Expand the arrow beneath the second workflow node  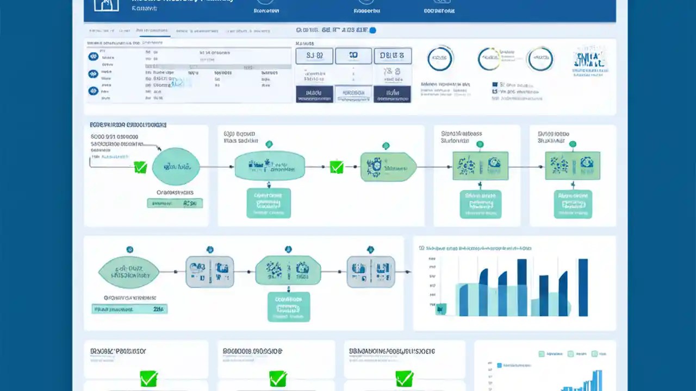click(269, 185)
